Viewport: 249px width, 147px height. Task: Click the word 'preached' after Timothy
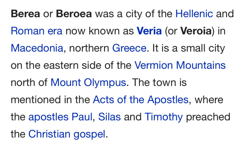[x=208, y=117]
